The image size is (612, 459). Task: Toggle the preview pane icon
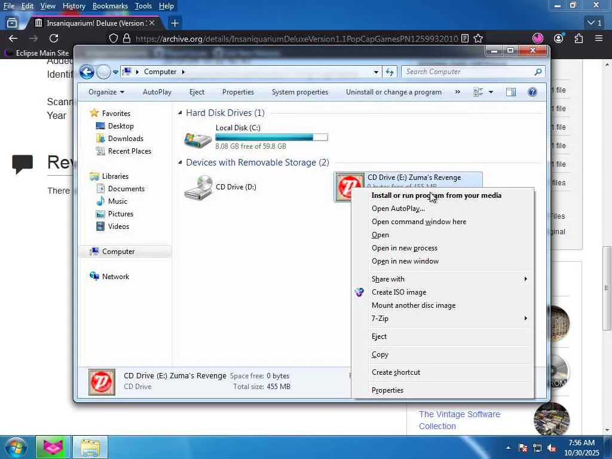pos(511,92)
